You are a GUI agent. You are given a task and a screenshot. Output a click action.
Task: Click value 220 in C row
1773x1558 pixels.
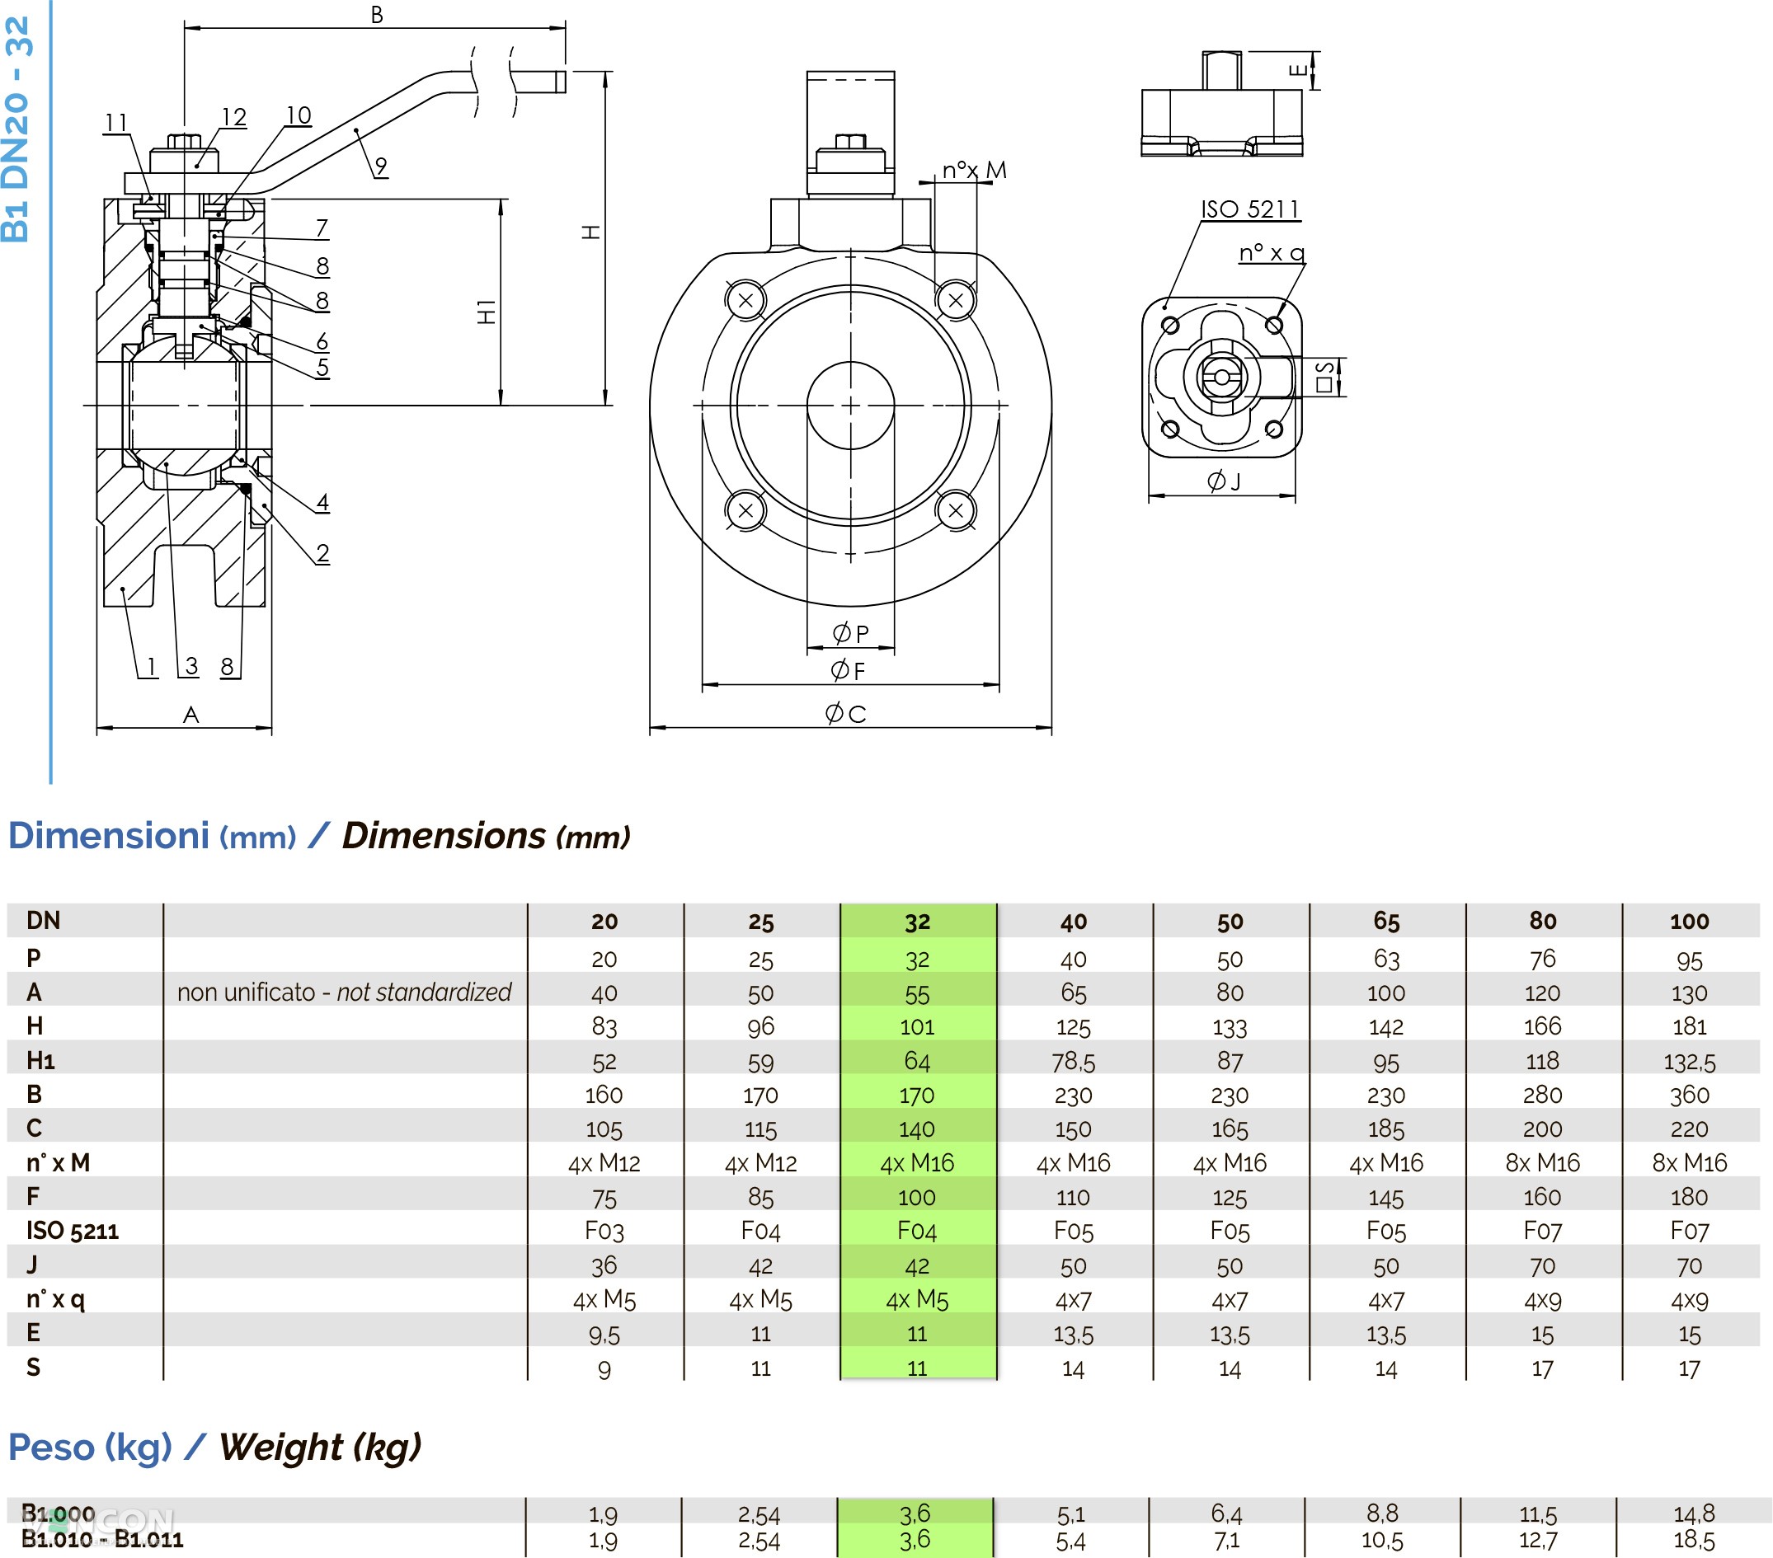(x=1689, y=1128)
